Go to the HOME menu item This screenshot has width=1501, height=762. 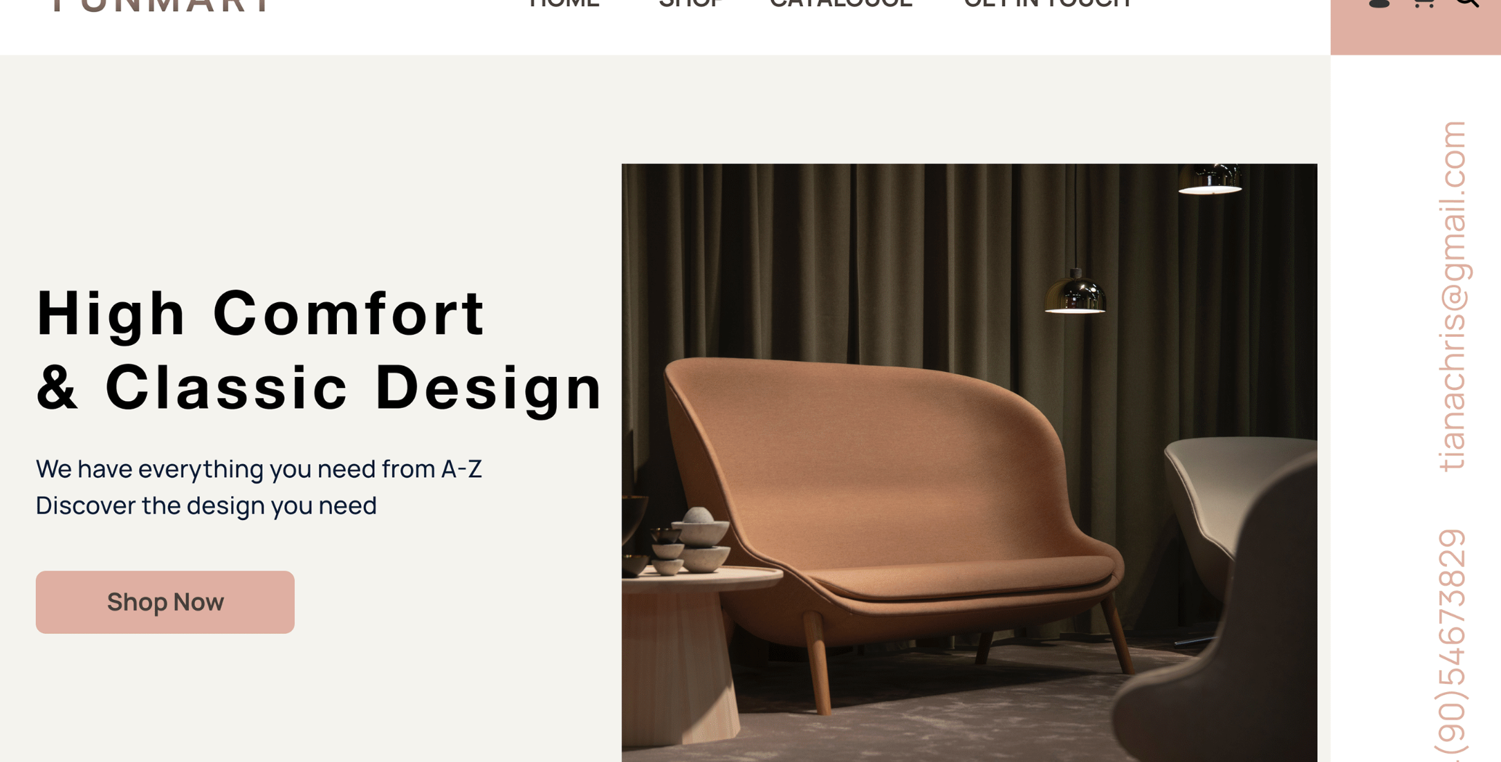(x=564, y=4)
